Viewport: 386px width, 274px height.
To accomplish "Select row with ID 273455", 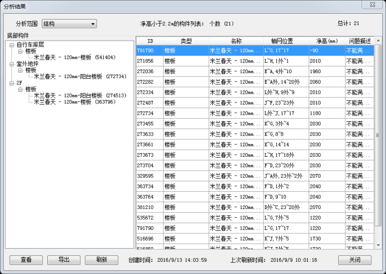I will pos(255,124).
